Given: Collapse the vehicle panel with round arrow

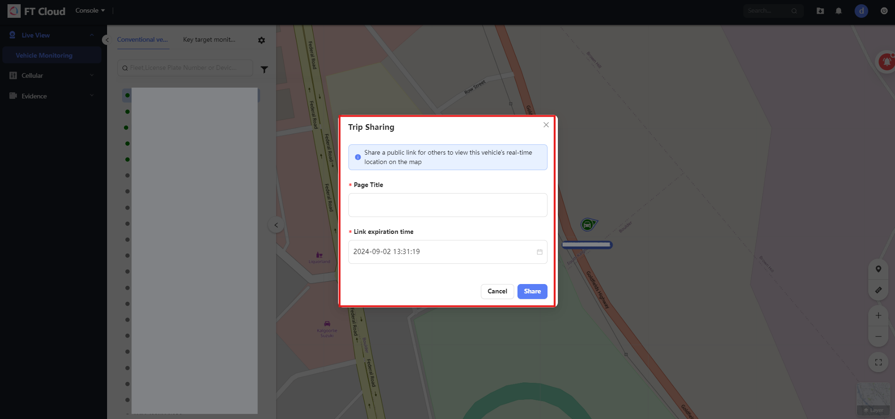Looking at the screenshot, I should [276, 225].
